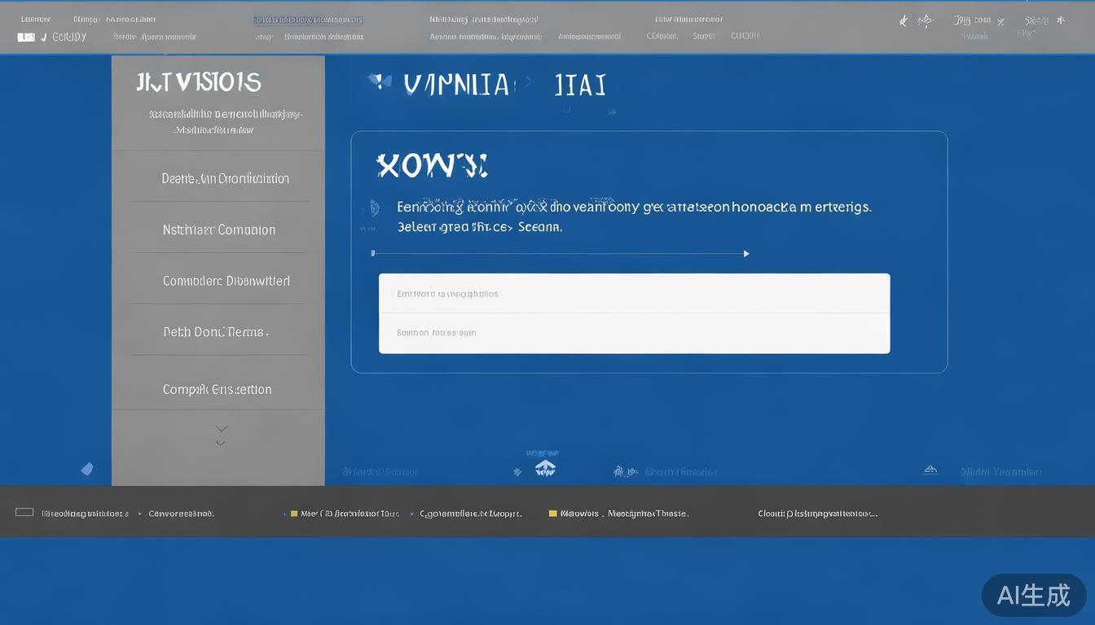
Task: Toggle the empty checkbox in the dark status bar
Action: [x=24, y=513]
